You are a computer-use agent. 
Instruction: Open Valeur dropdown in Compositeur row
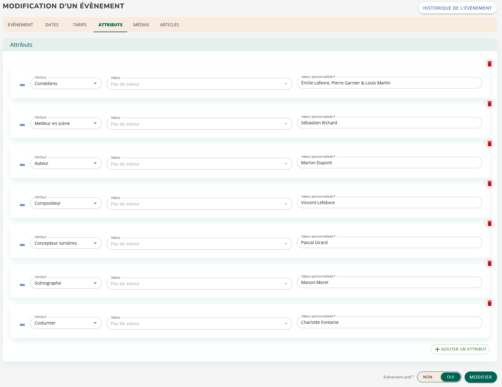pos(199,204)
